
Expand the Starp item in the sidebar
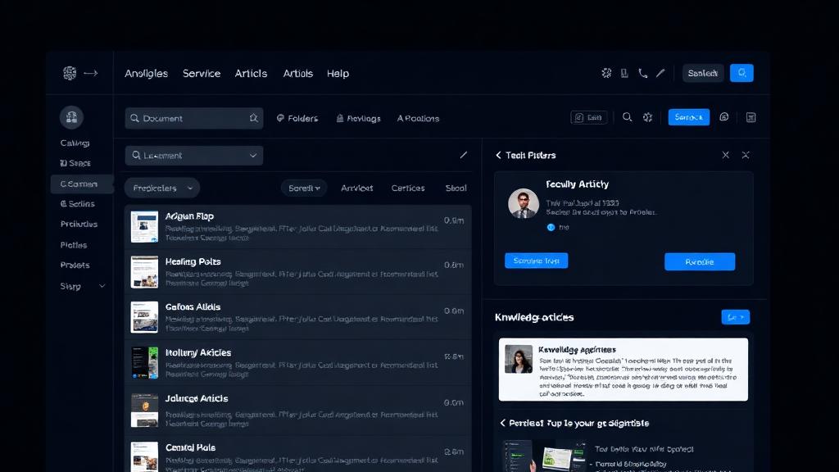tap(102, 286)
